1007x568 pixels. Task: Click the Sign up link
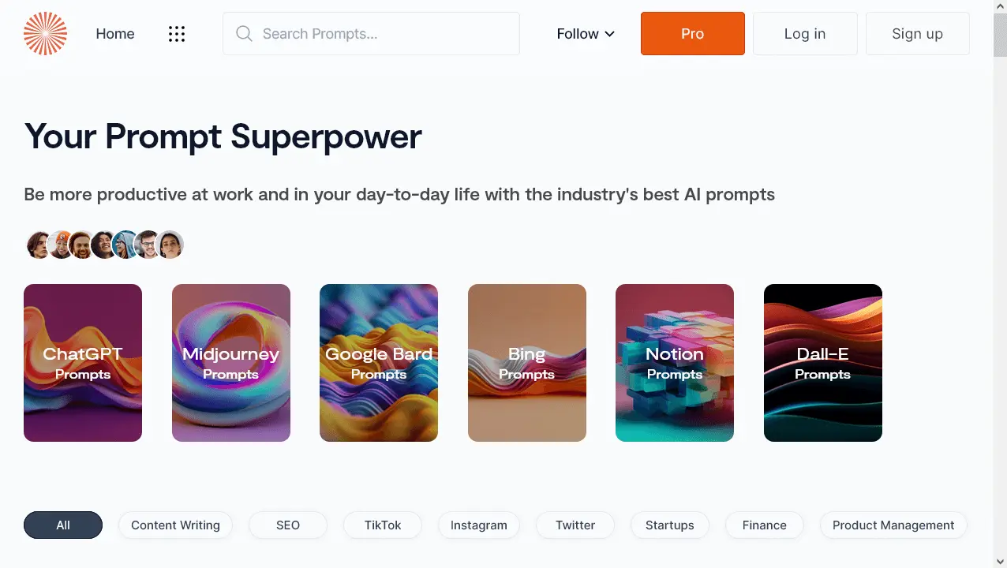click(x=917, y=34)
